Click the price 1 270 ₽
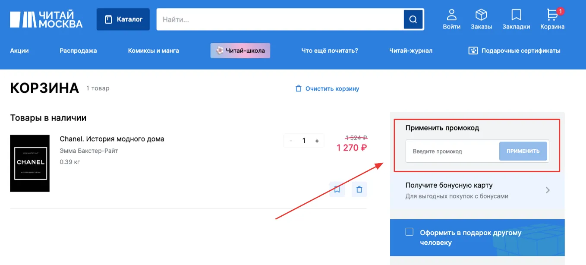 pyautogui.click(x=352, y=148)
